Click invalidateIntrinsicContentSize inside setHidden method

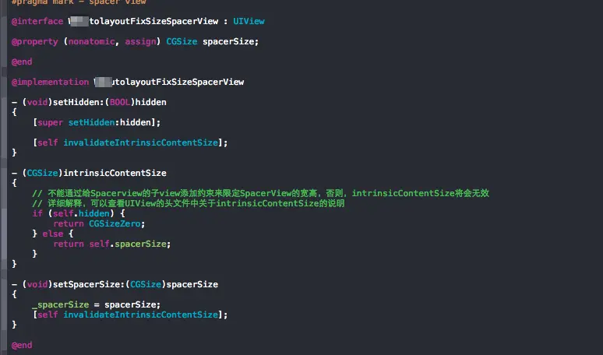tap(140, 143)
